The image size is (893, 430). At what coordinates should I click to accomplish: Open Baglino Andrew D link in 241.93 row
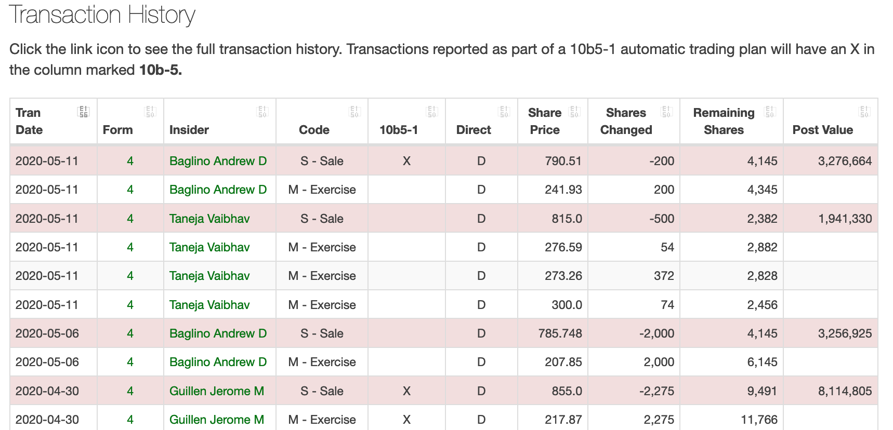(218, 190)
